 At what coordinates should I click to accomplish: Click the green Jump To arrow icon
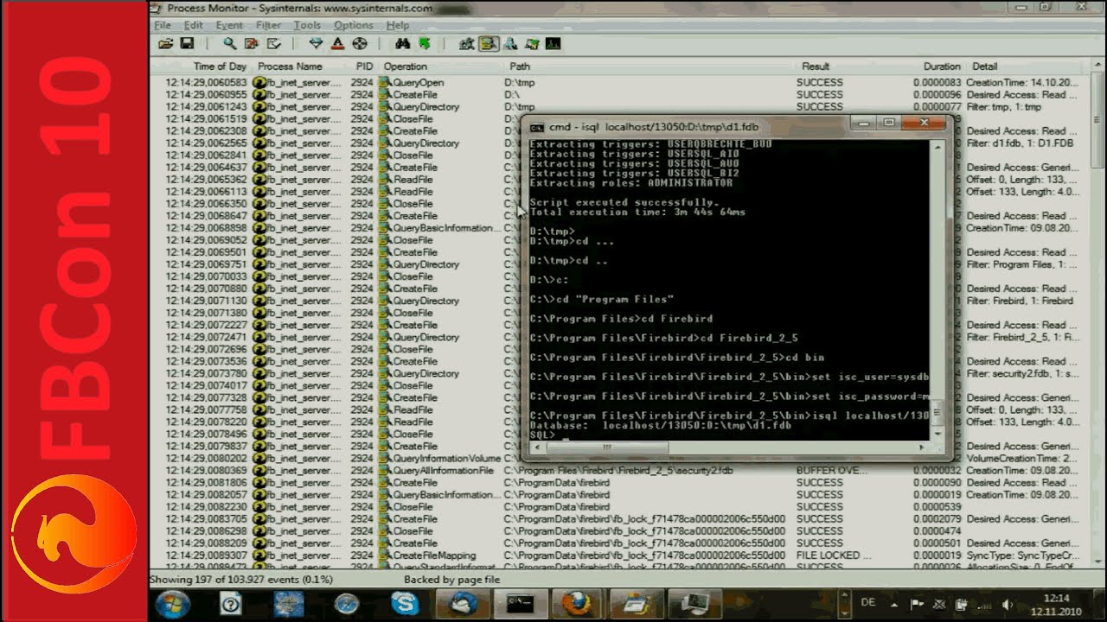(425, 43)
